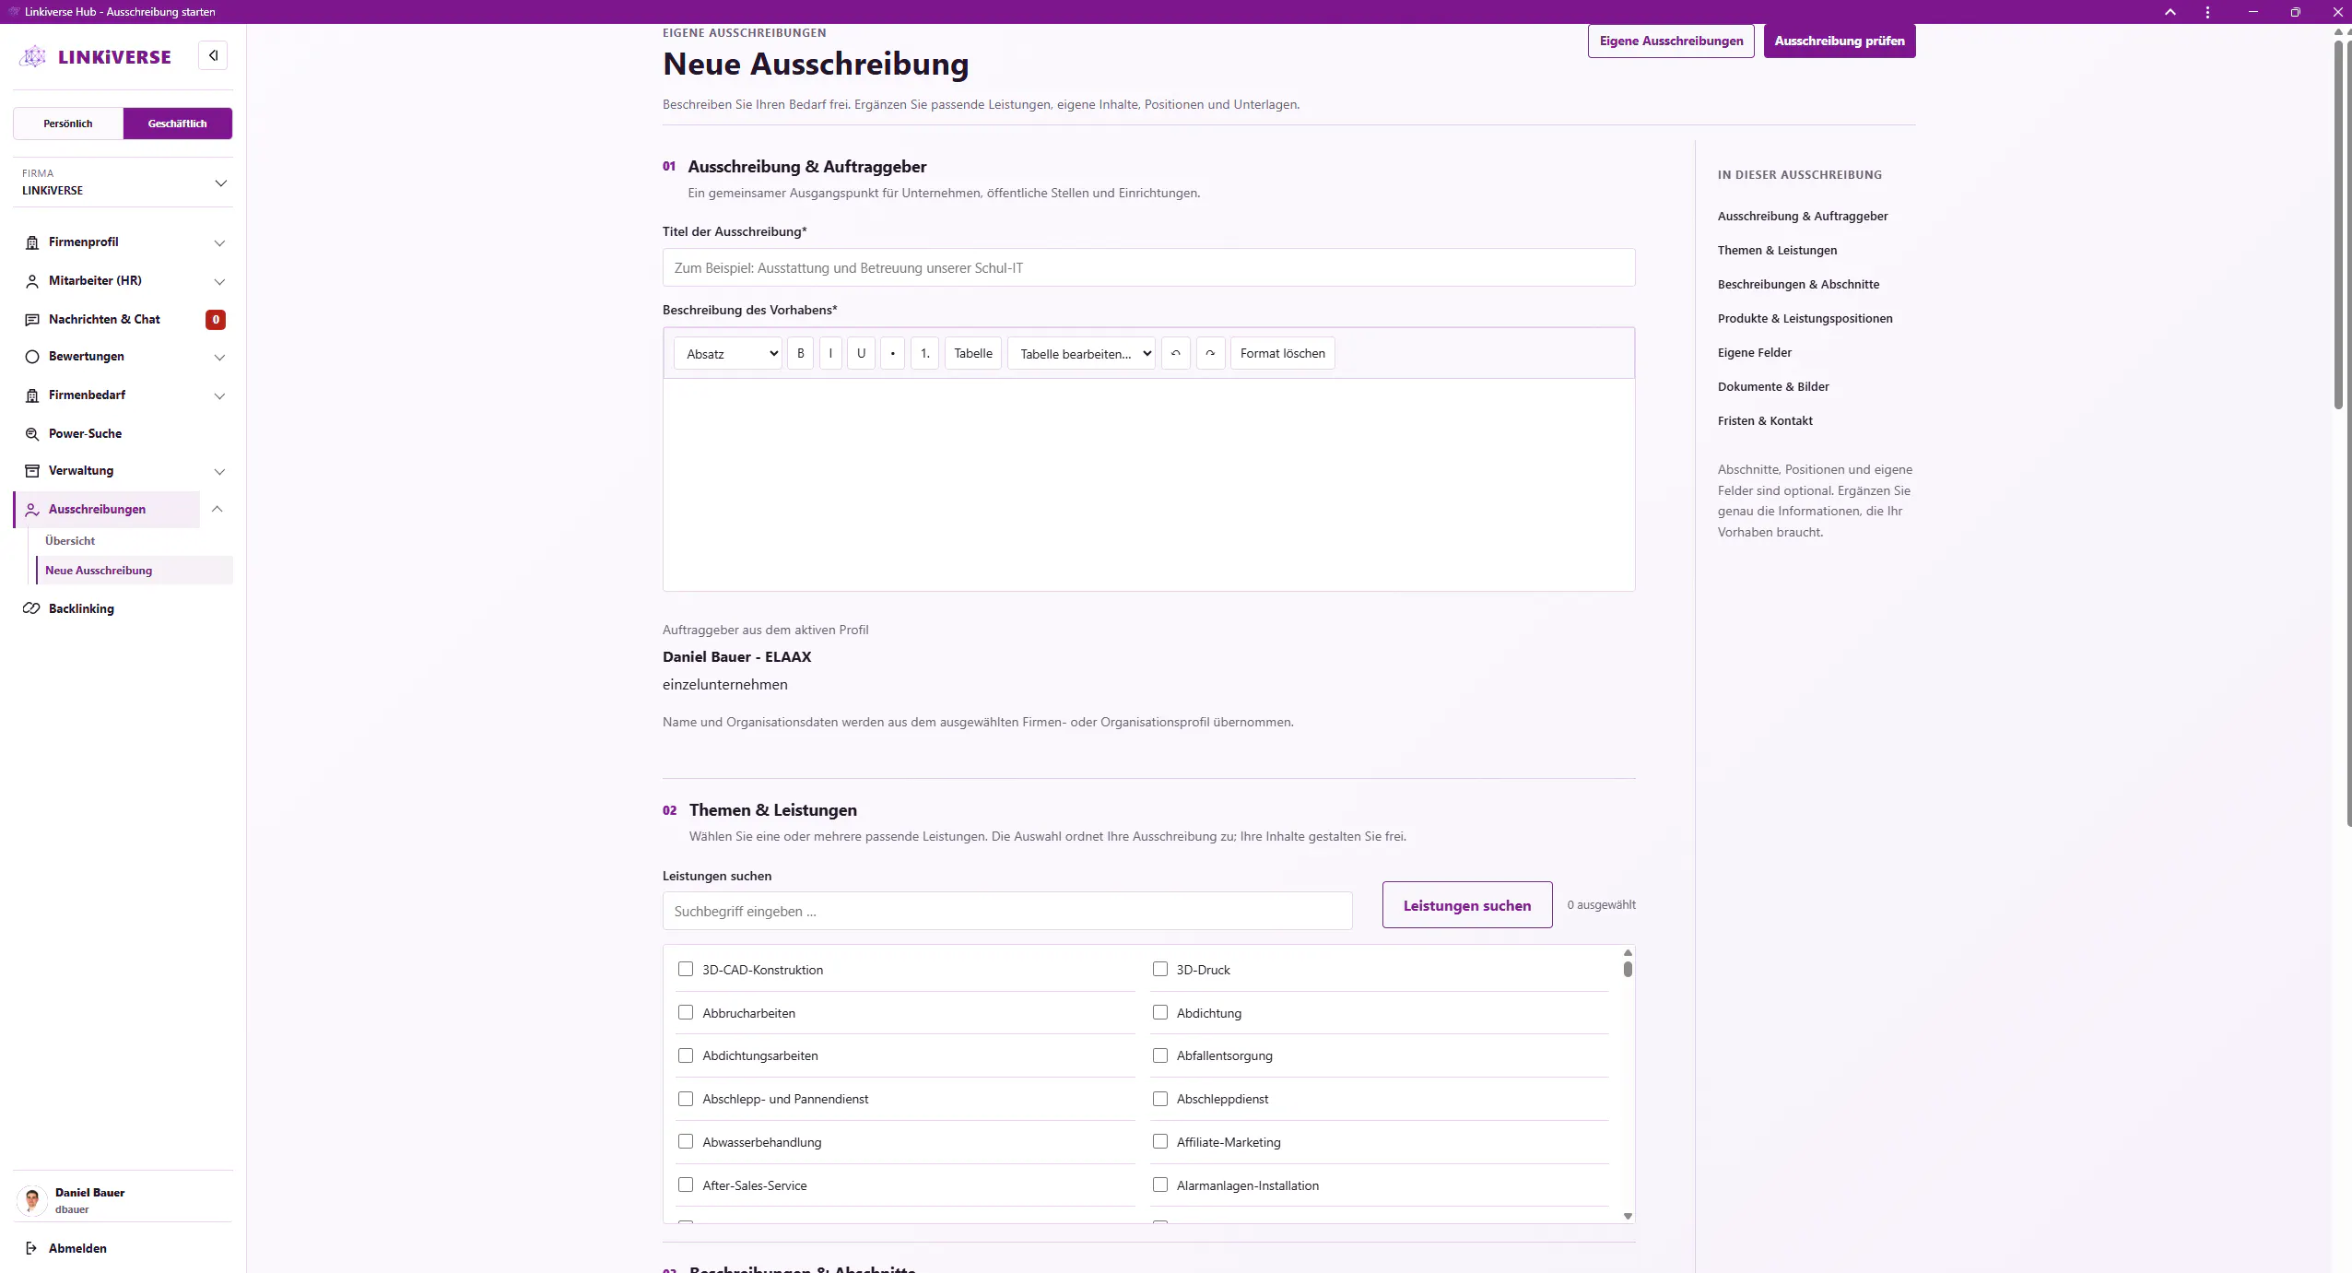Click the Linkiverse logo icon
Image resolution: width=2352 pixels, height=1273 pixels.
click(x=33, y=57)
